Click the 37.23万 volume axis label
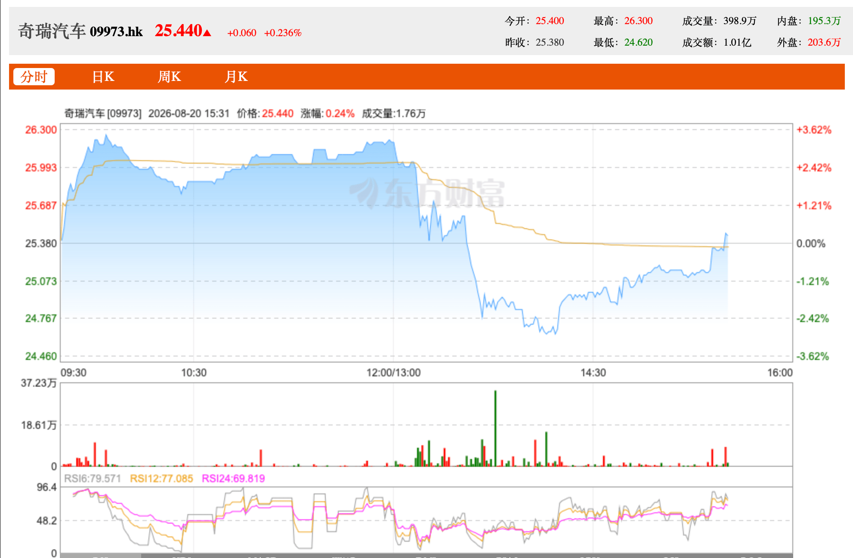 click(39, 383)
